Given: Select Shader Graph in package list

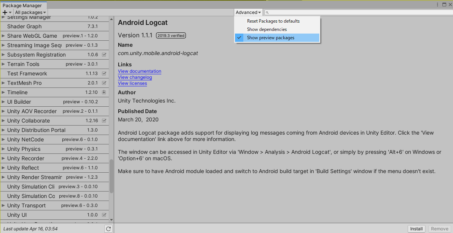Looking at the screenshot, I should [54, 26].
